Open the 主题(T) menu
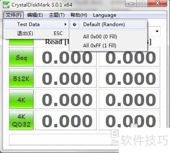Screen dimensions: 170x153 [x=57, y=15]
